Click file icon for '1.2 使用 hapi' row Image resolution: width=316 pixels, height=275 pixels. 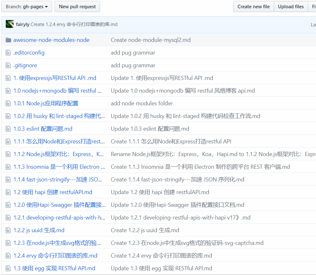click(x=8, y=192)
